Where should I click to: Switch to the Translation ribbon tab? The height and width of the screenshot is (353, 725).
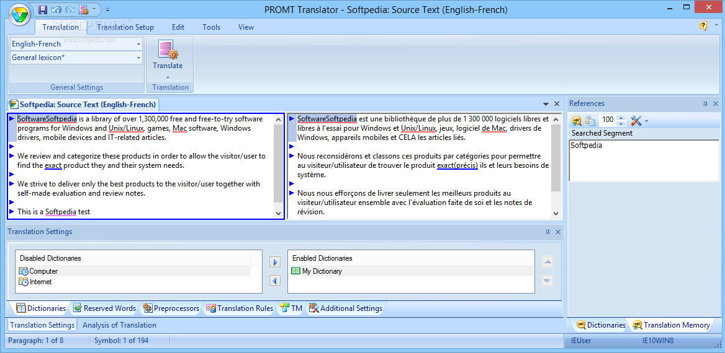click(61, 27)
